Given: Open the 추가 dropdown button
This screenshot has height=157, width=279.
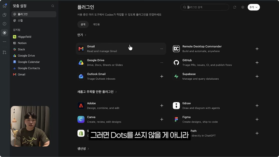Looking at the screenshot, I should [x=254, y=7].
